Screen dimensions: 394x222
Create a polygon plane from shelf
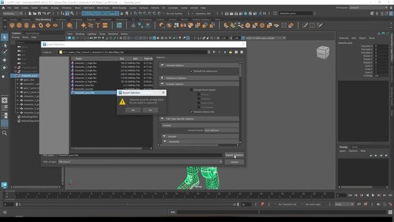coord(48,25)
